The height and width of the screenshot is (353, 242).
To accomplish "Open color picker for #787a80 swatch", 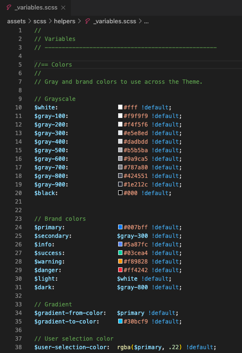I will point(121,167).
